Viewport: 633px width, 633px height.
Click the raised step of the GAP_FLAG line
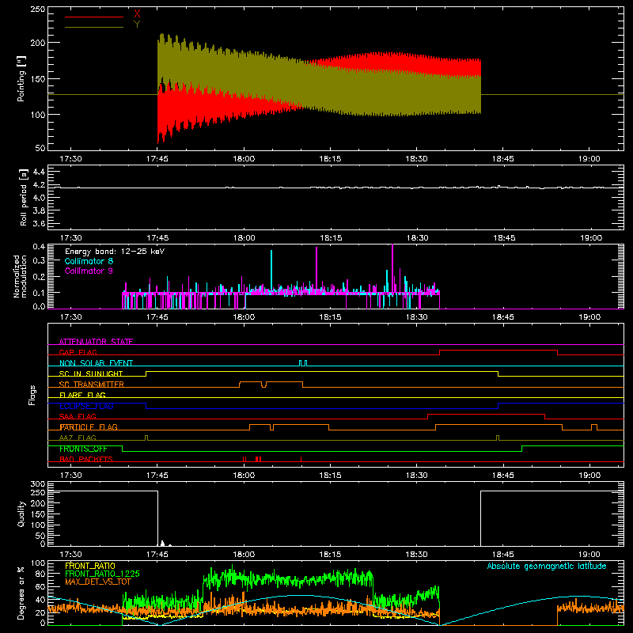(x=498, y=351)
